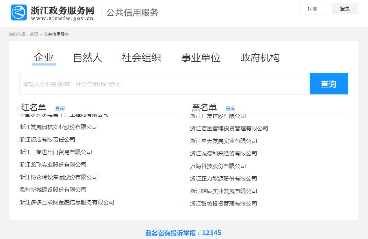The image size is (368, 239).
Task: Open the 首页 breadcrumb link
Action: click(x=34, y=34)
